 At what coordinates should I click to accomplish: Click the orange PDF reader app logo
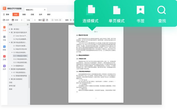click(4, 8)
